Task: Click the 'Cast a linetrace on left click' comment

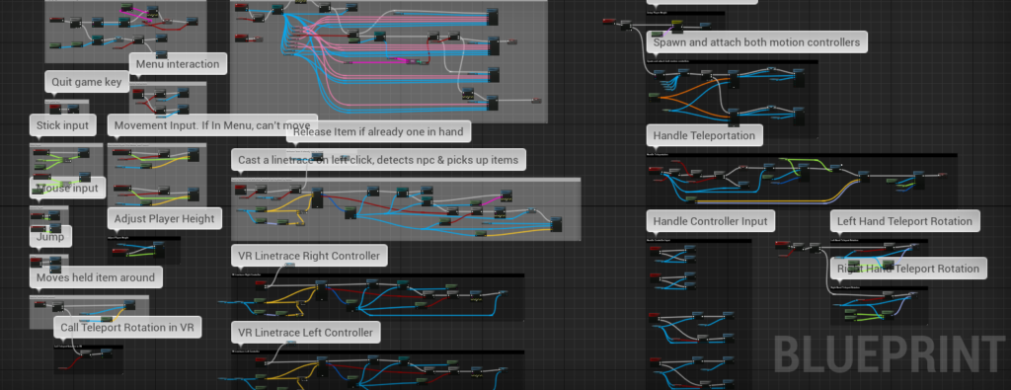Action: click(378, 160)
